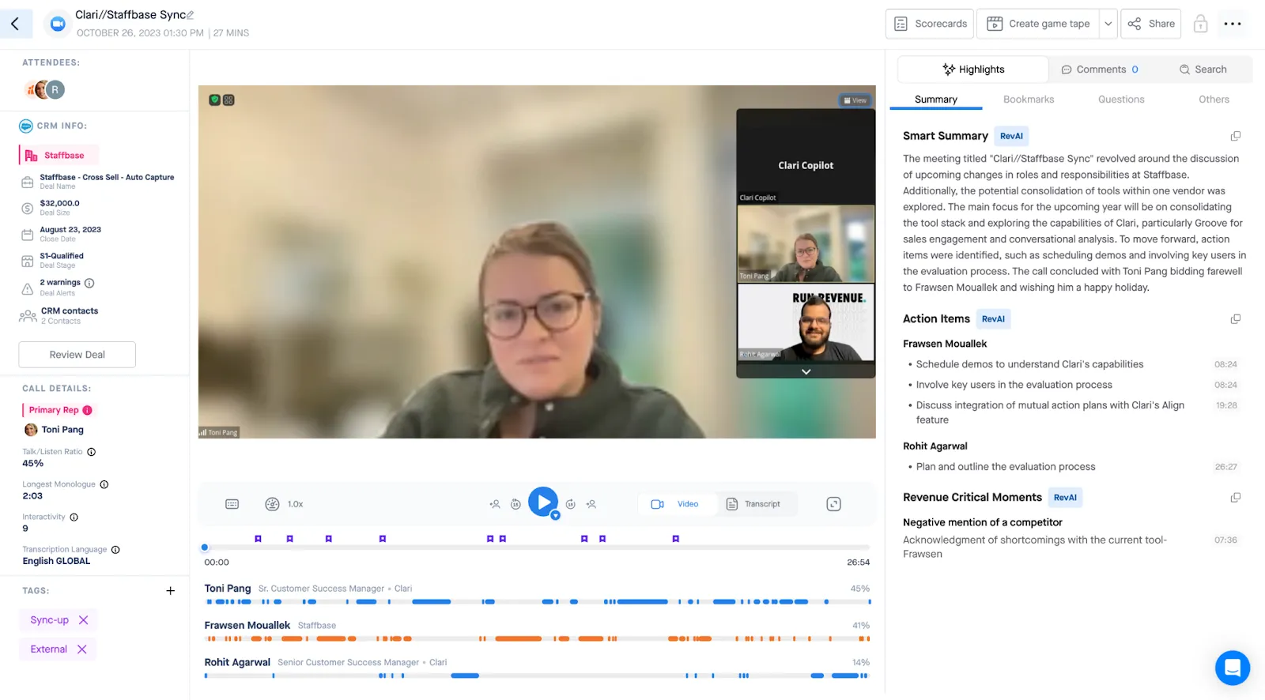
Task: Jump to the last bookmark marker
Action: click(x=675, y=539)
